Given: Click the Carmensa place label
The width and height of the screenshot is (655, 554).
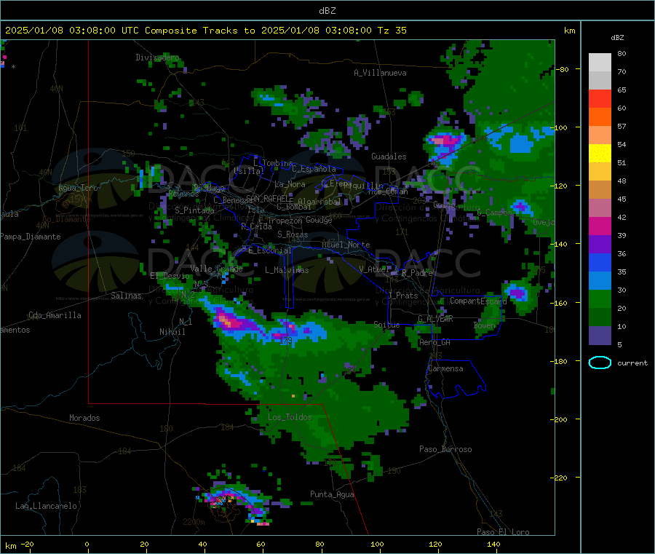Looking at the screenshot, I should click(x=445, y=368).
